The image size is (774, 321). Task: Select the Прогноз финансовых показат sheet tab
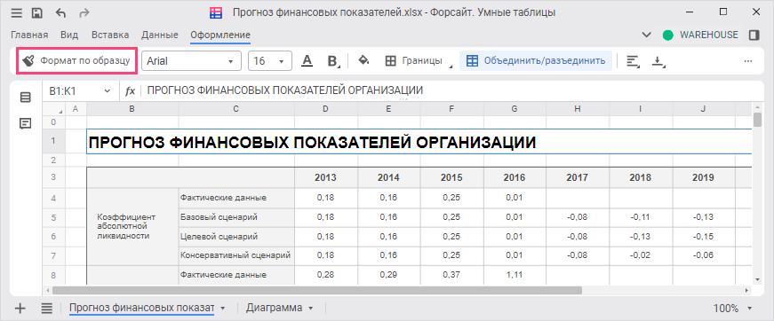[x=141, y=309]
